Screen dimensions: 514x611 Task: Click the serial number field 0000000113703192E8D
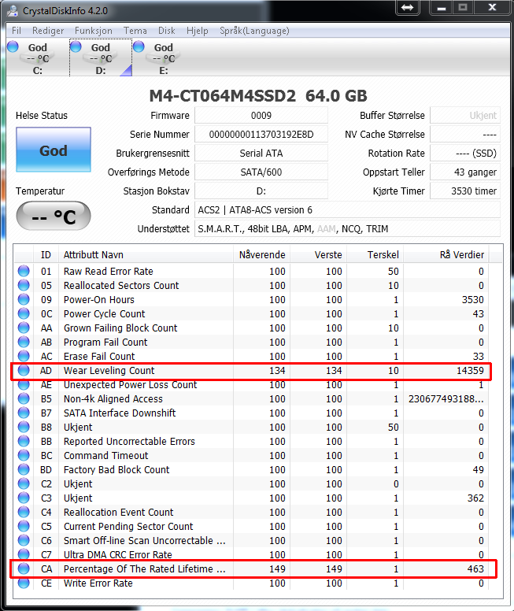click(x=261, y=135)
